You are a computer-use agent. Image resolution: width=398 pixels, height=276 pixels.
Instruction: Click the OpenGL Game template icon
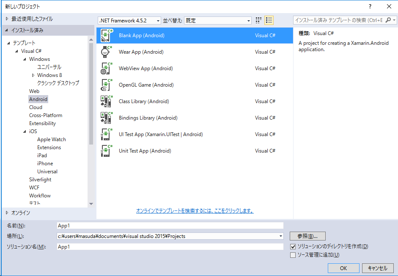(x=106, y=85)
